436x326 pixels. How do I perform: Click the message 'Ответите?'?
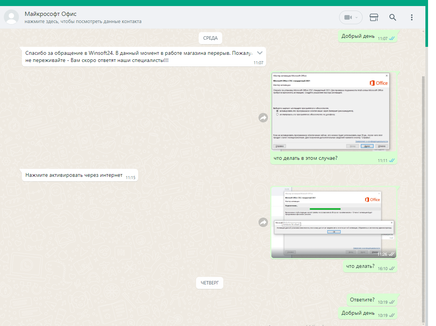372,300
